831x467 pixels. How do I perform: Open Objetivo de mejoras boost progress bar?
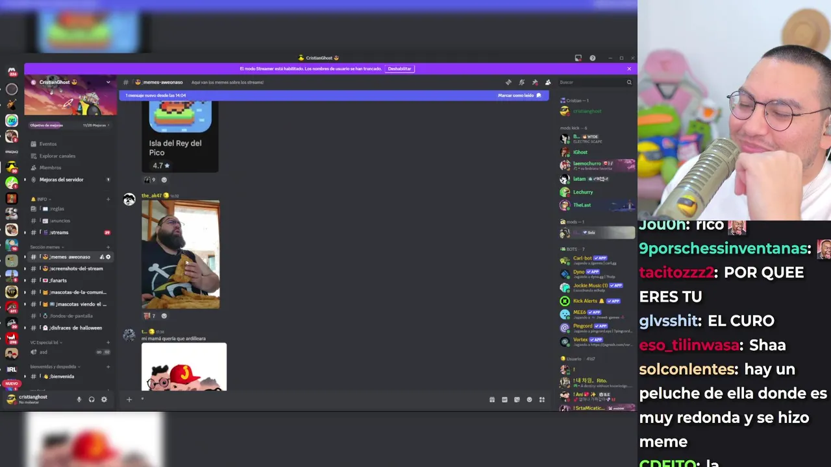(x=70, y=125)
